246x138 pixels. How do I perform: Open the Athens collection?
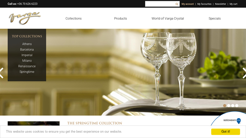point(27,44)
